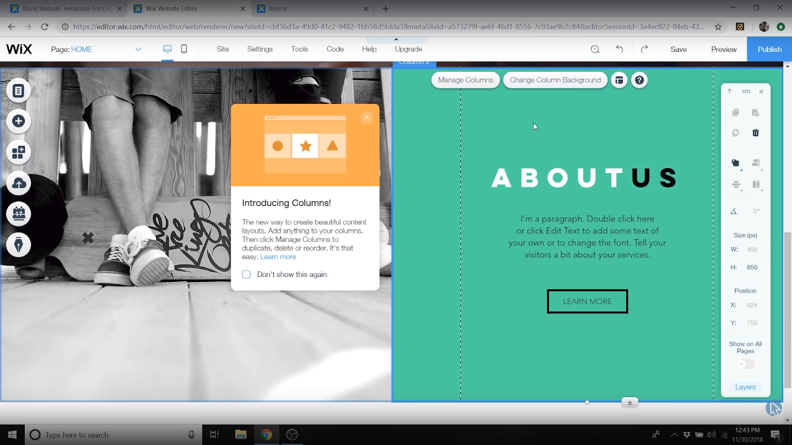Select the ABOUT US heading text
The width and height of the screenshot is (792, 445).
point(585,178)
